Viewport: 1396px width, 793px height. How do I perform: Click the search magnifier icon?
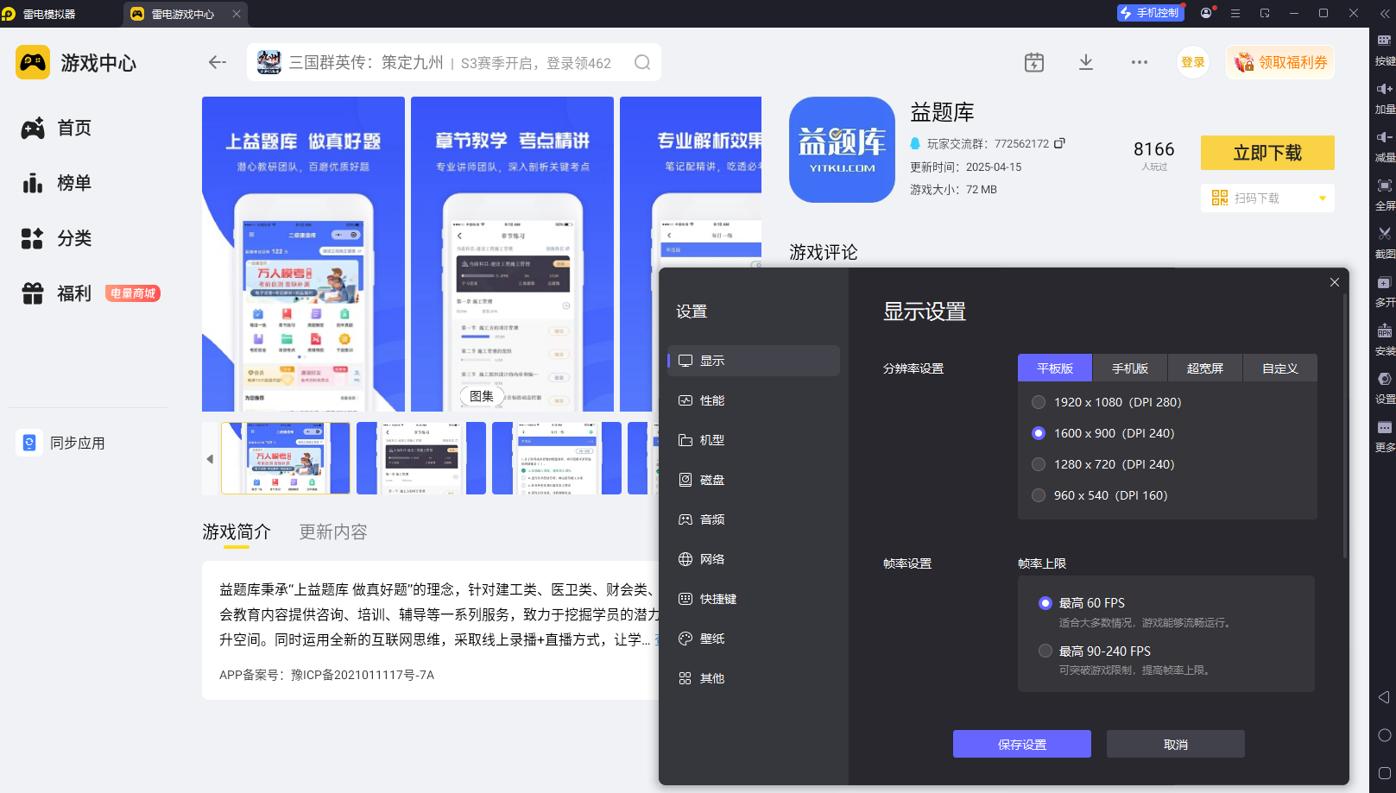click(642, 62)
